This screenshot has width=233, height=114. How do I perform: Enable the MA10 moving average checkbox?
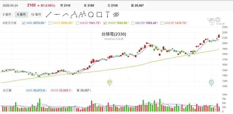click(x=50, y=23)
